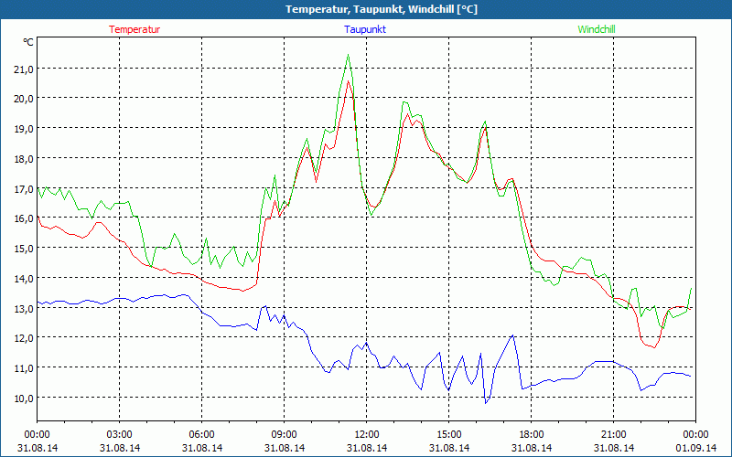Click the red Temperatur legend label

(135, 29)
